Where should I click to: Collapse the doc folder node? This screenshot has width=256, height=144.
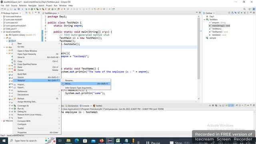[4, 47]
